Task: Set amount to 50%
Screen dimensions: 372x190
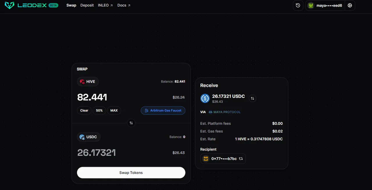Action: 99,111
